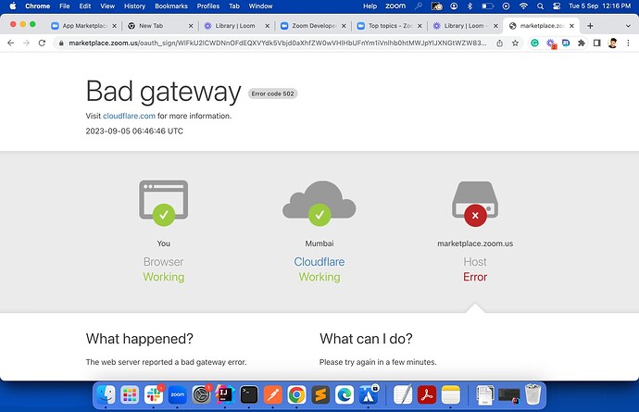This screenshot has height=412, width=639.
Task: Open System Preferences in the Dock
Action: (x=201, y=394)
